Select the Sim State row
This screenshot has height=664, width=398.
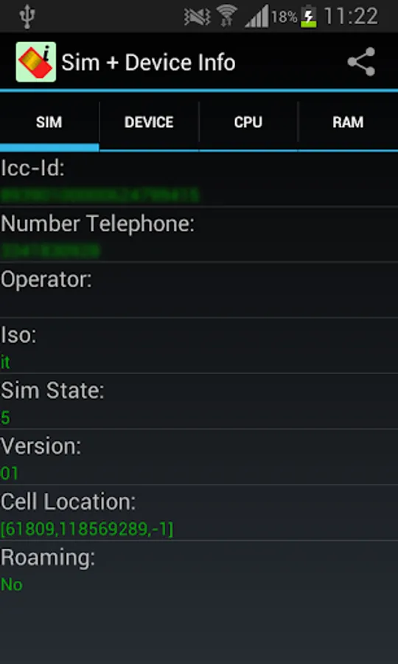click(x=199, y=401)
